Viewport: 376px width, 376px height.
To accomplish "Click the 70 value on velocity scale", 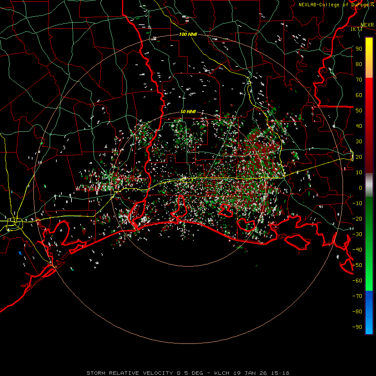I will click(359, 80).
